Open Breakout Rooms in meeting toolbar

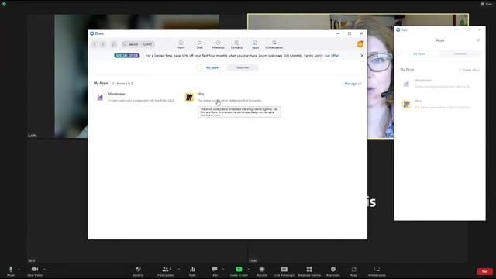click(x=309, y=271)
